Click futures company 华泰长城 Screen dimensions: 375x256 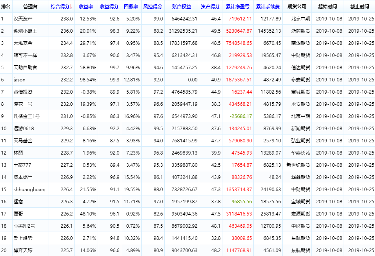(x=300, y=153)
